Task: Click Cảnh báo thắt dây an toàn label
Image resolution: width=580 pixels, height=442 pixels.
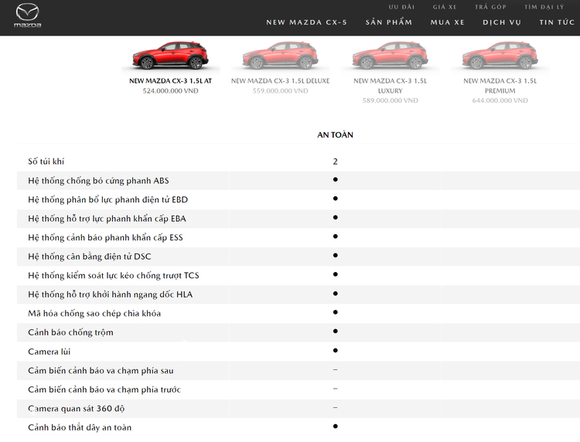Action: pos(80,427)
